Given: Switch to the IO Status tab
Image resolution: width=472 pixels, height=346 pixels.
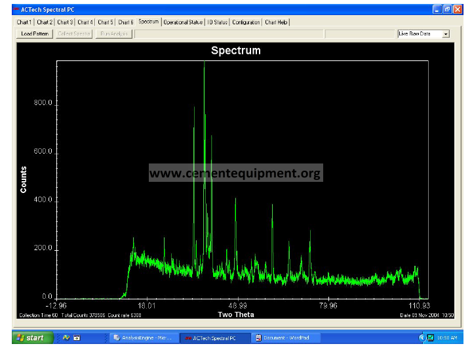Looking at the screenshot, I should tap(218, 22).
